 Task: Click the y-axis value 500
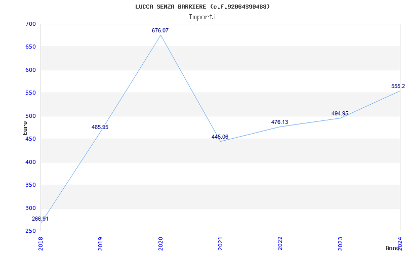click(30, 116)
